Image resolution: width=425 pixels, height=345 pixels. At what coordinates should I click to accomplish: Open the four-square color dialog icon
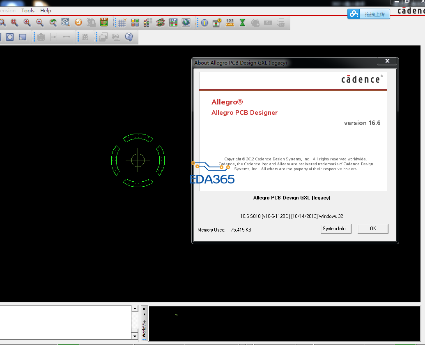[x=135, y=23]
